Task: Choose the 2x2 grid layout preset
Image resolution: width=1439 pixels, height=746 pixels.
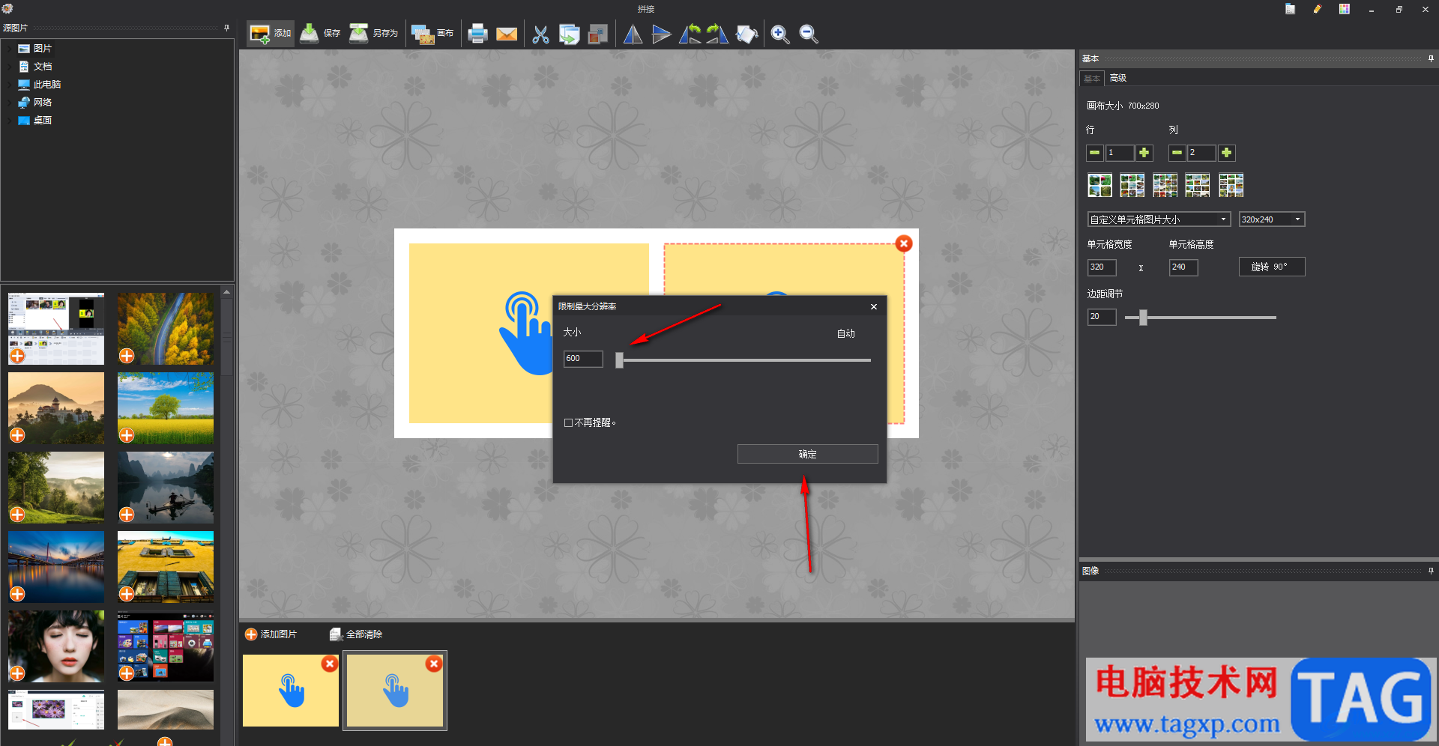Action: tap(1099, 185)
